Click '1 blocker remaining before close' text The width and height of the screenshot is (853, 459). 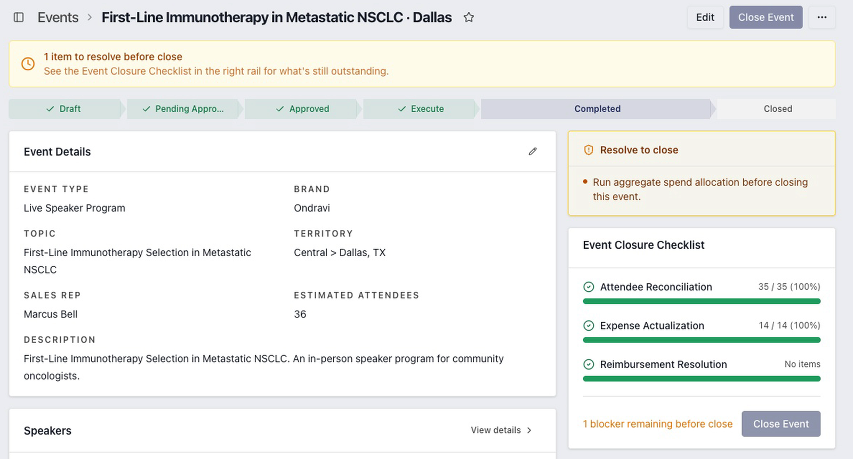tap(657, 424)
